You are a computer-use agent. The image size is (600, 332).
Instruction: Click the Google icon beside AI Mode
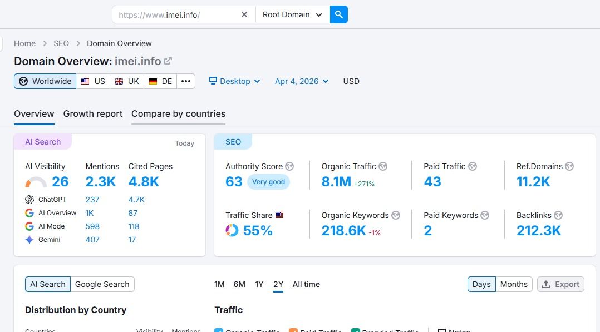click(29, 226)
